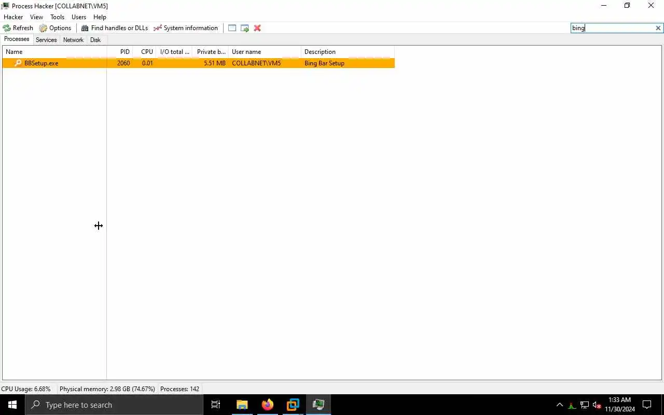
Task: Show hidden tray icons chevron
Action: pos(559,405)
